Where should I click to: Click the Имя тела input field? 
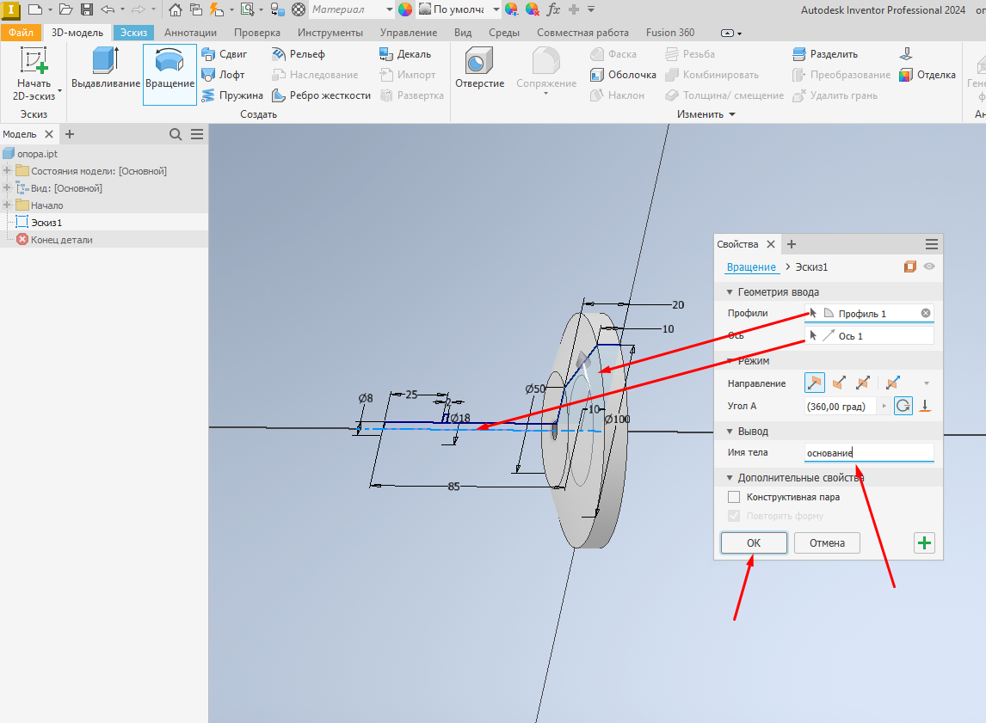click(869, 452)
